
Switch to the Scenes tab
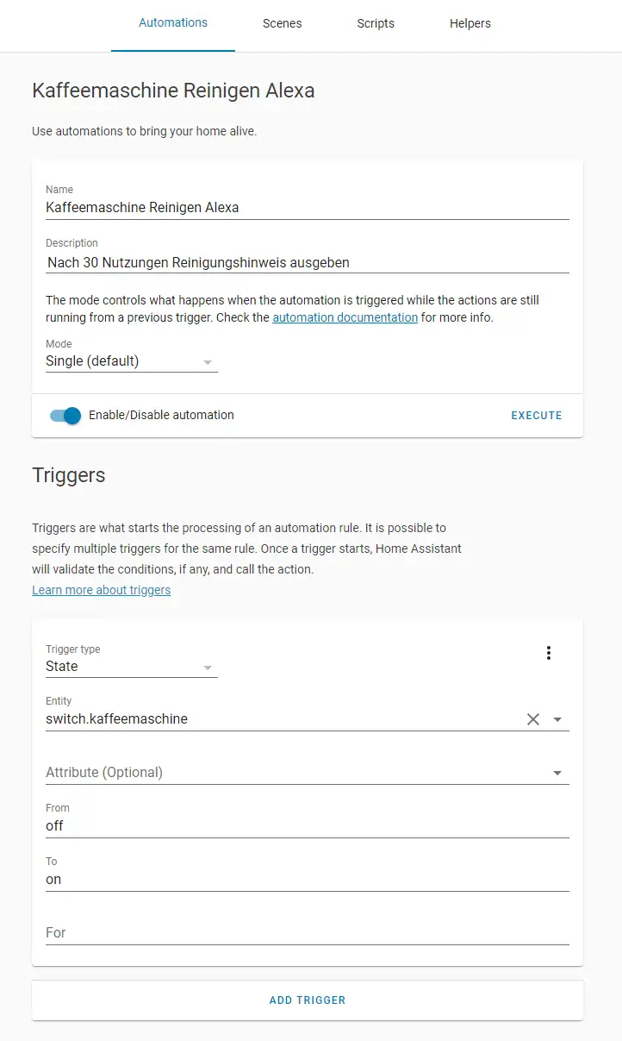pos(282,24)
